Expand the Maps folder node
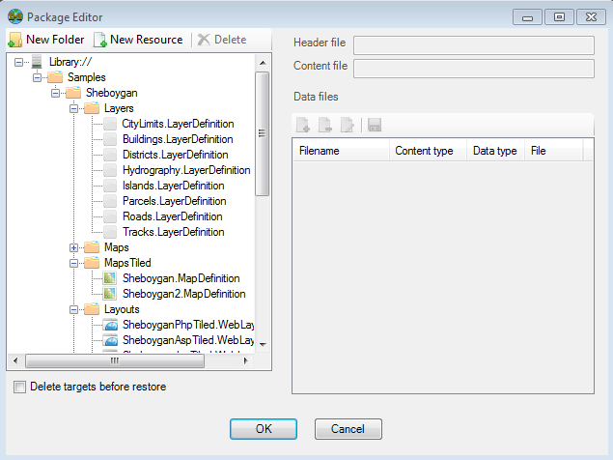The image size is (613, 460). (x=74, y=247)
